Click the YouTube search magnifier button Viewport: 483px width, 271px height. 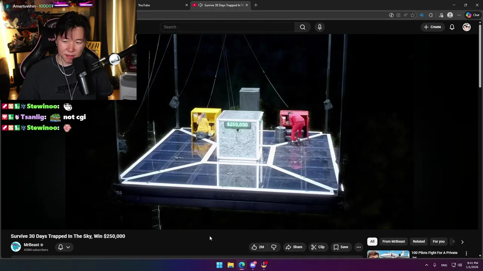pos(302,27)
